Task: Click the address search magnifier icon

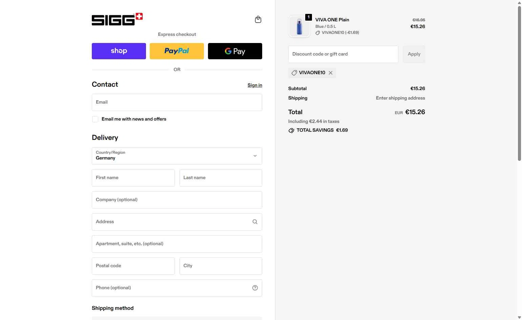Action: pos(255,222)
